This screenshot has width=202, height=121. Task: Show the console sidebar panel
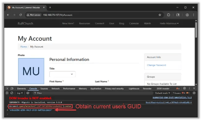click(7, 93)
